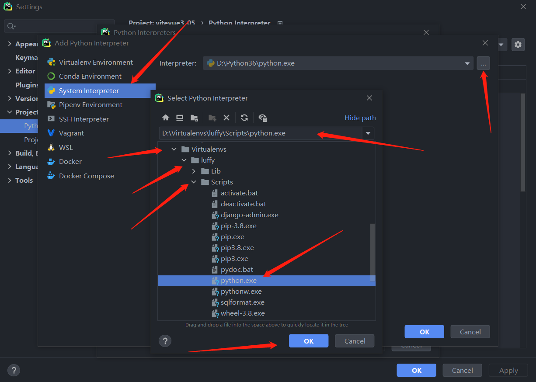Click Cancel in the Settings window
Image resolution: width=536 pixels, height=382 pixels.
(x=463, y=370)
